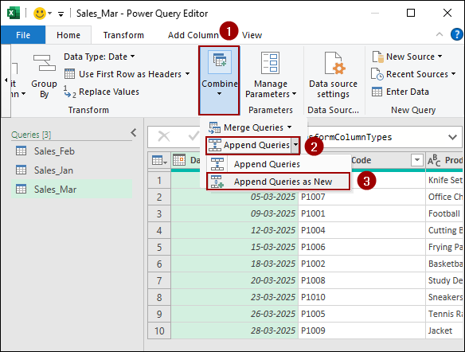Open the Code column filter dropdown

(416, 160)
